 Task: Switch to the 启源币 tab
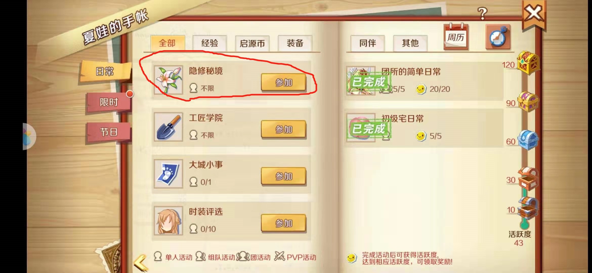point(252,43)
